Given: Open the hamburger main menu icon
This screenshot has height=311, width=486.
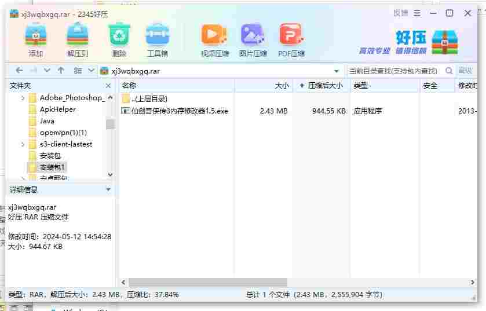Looking at the screenshot, I should point(417,13).
